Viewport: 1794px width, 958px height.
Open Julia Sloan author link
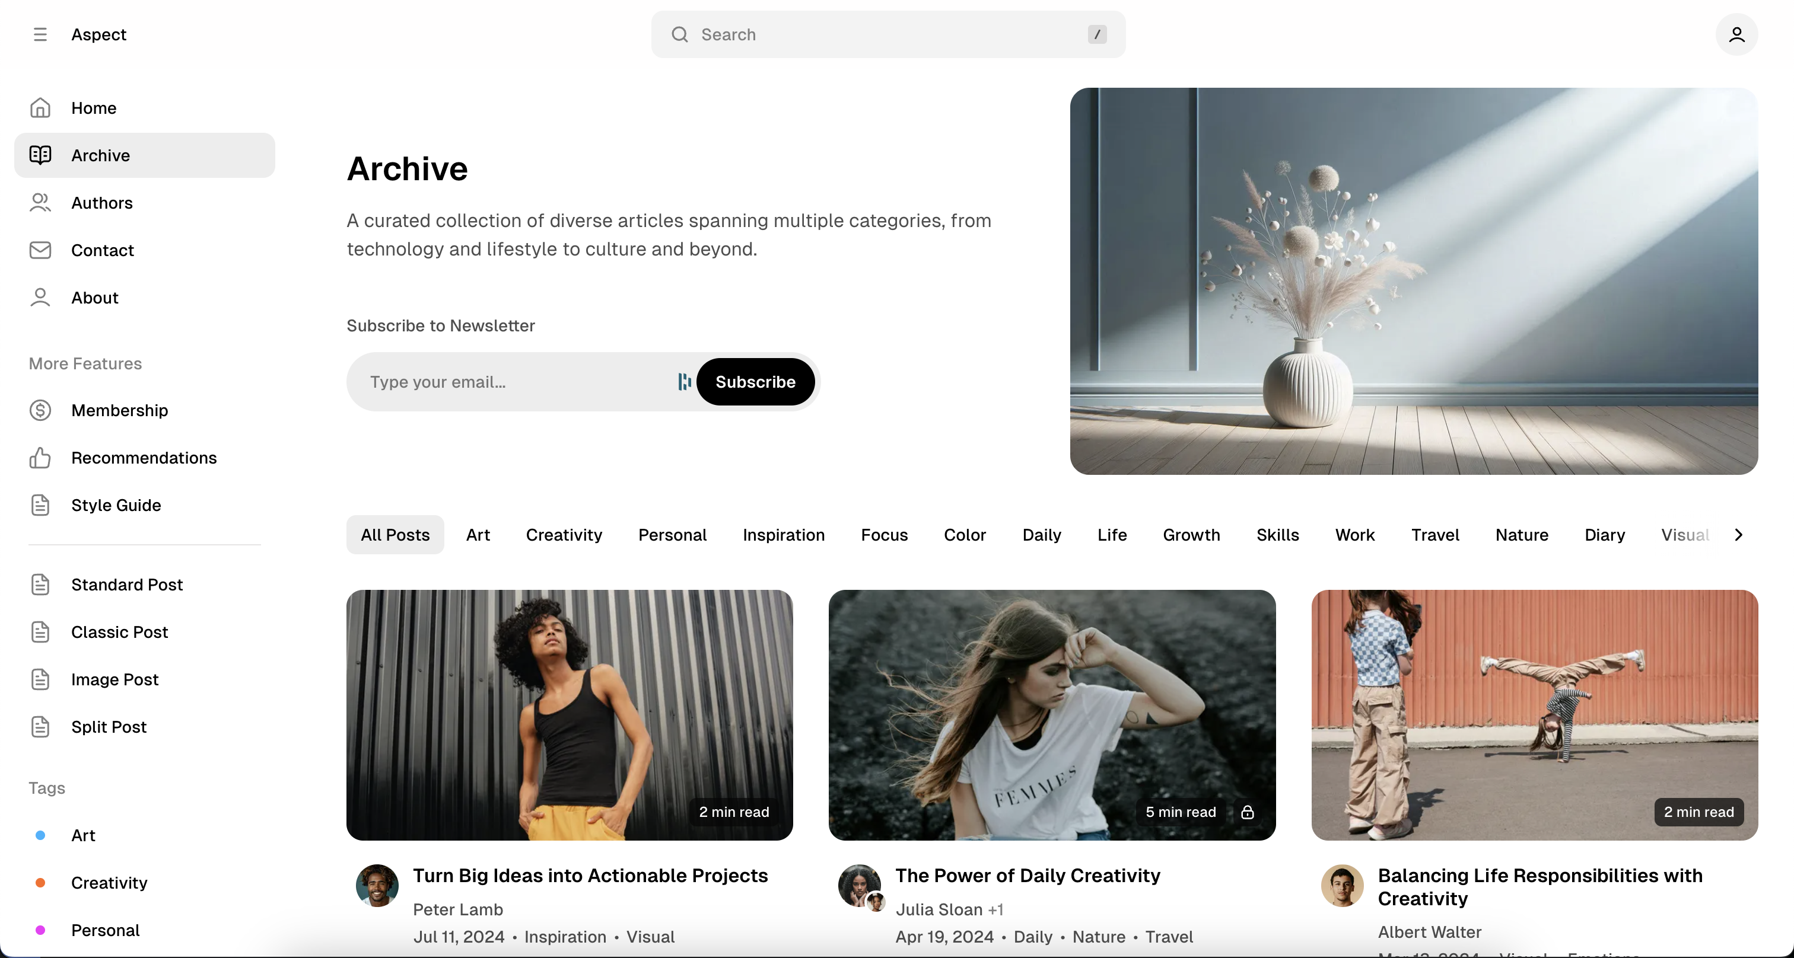click(x=939, y=909)
